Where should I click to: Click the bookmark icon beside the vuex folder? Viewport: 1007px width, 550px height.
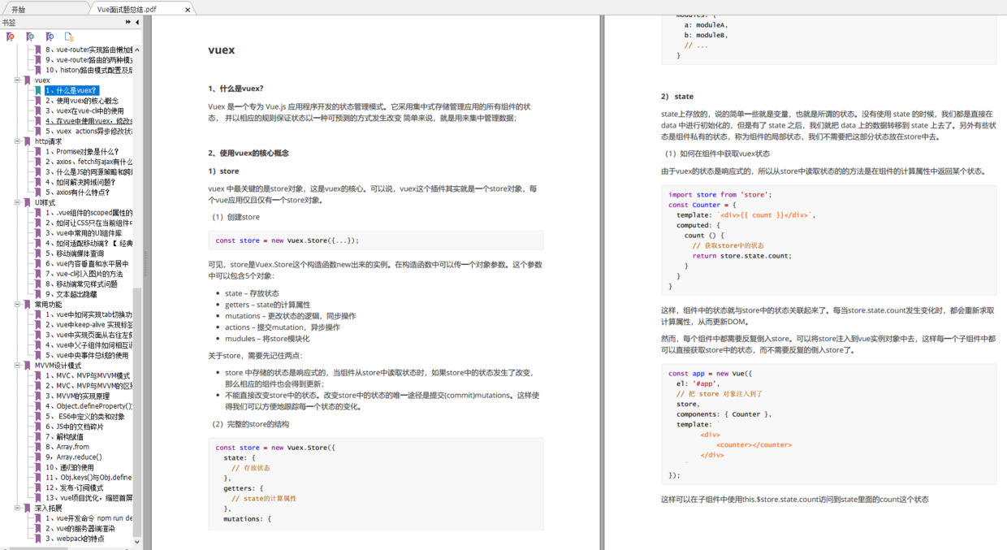click(28, 80)
